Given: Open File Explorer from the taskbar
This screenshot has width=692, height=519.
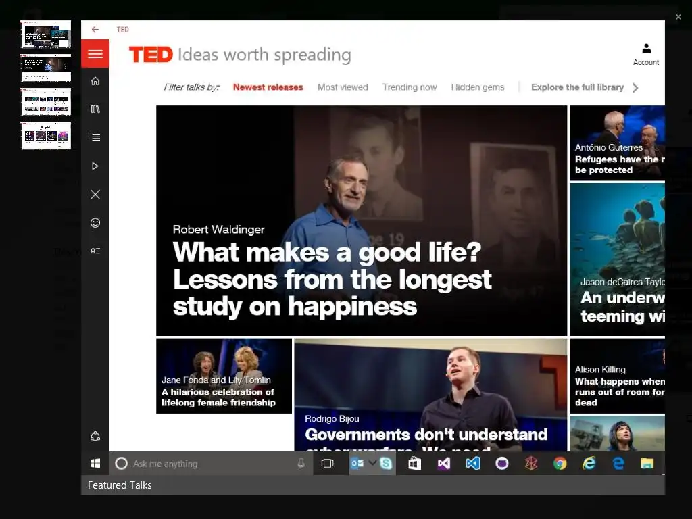Looking at the screenshot, I should pyautogui.click(x=647, y=464).
